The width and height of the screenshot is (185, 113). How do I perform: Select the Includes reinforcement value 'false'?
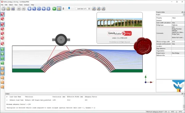pos(178,44)
